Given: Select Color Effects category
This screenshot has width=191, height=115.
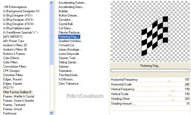Looking at the screenshot, I should pyautogui.click(x=11, y=58).
